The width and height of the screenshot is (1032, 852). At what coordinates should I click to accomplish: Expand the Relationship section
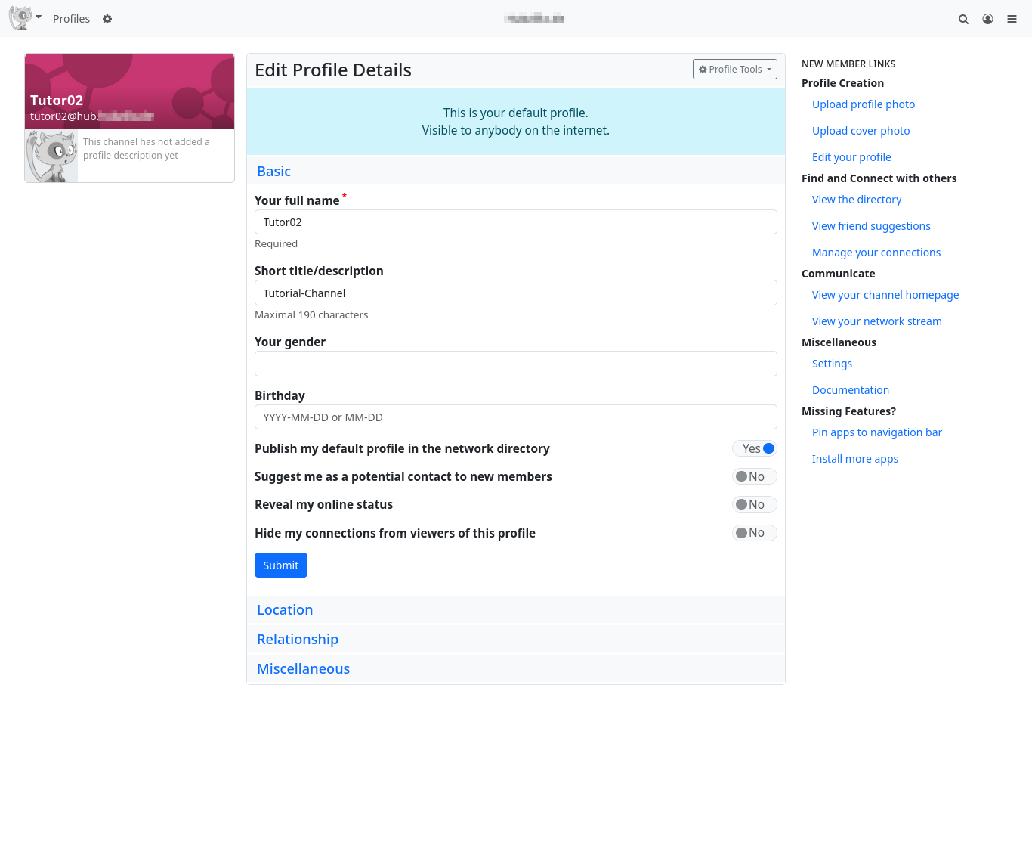298,640
